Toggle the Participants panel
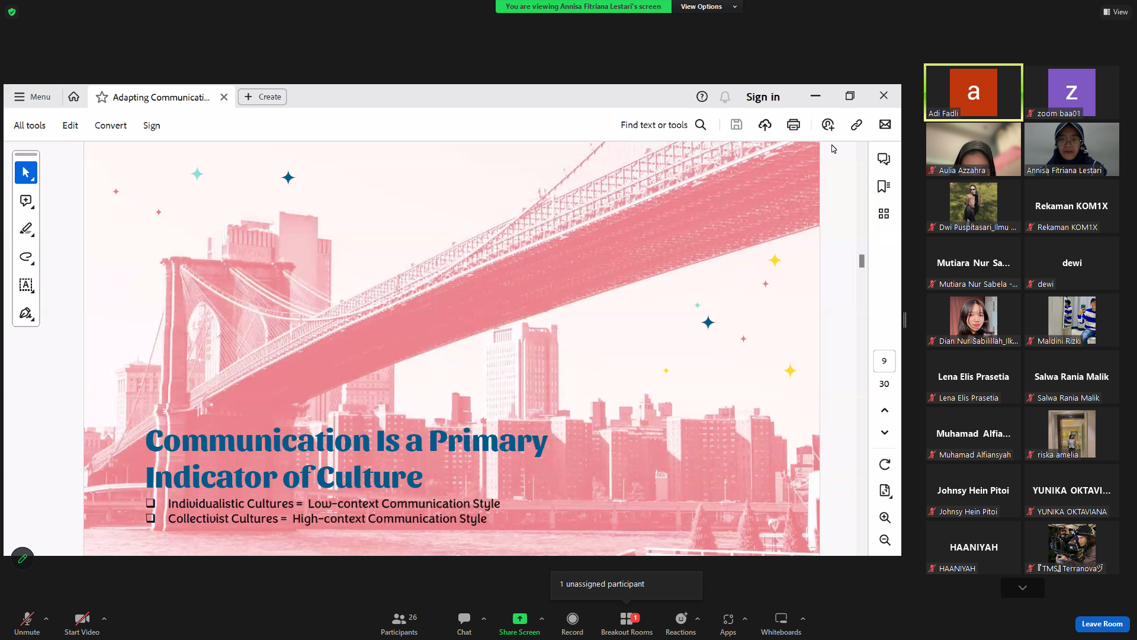The height and width of the screenshot is (640, 1137). [399, 623]
